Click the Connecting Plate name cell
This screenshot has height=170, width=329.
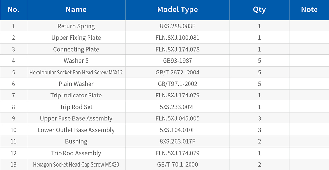point(76,49)
